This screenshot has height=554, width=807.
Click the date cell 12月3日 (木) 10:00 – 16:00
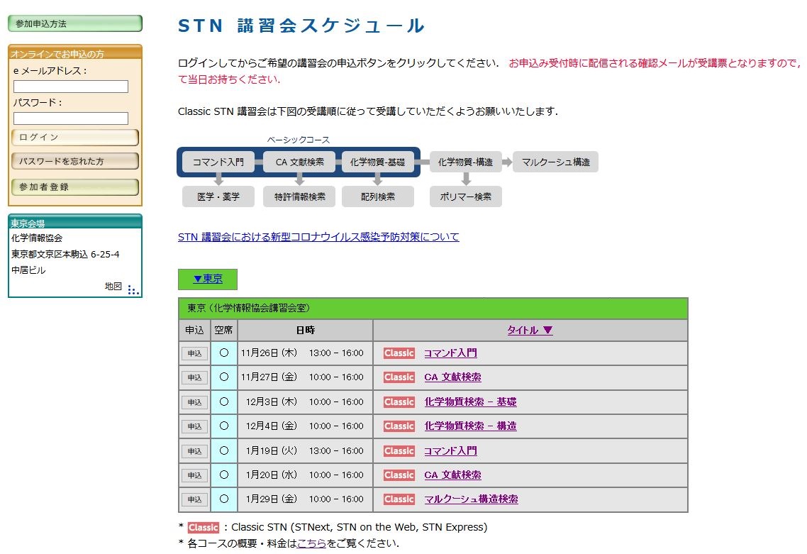(305, 402)
